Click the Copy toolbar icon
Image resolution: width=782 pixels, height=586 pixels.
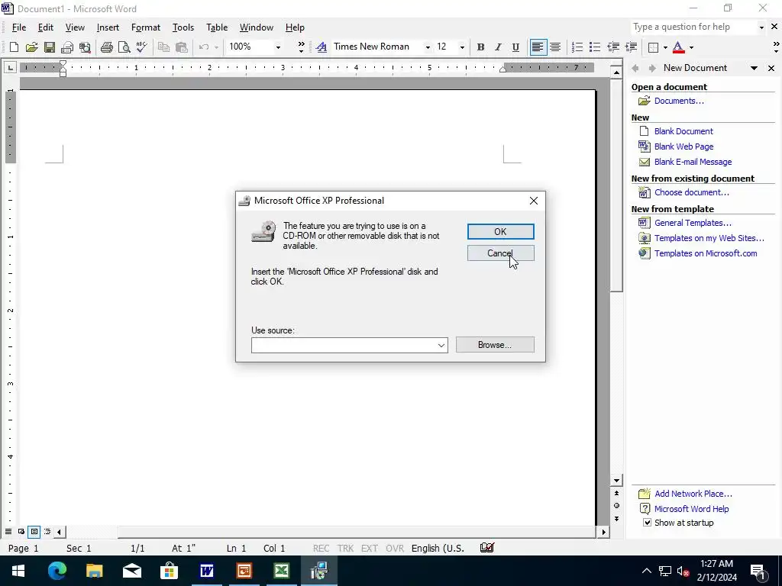pyautogui.click(x=163, y=47)
